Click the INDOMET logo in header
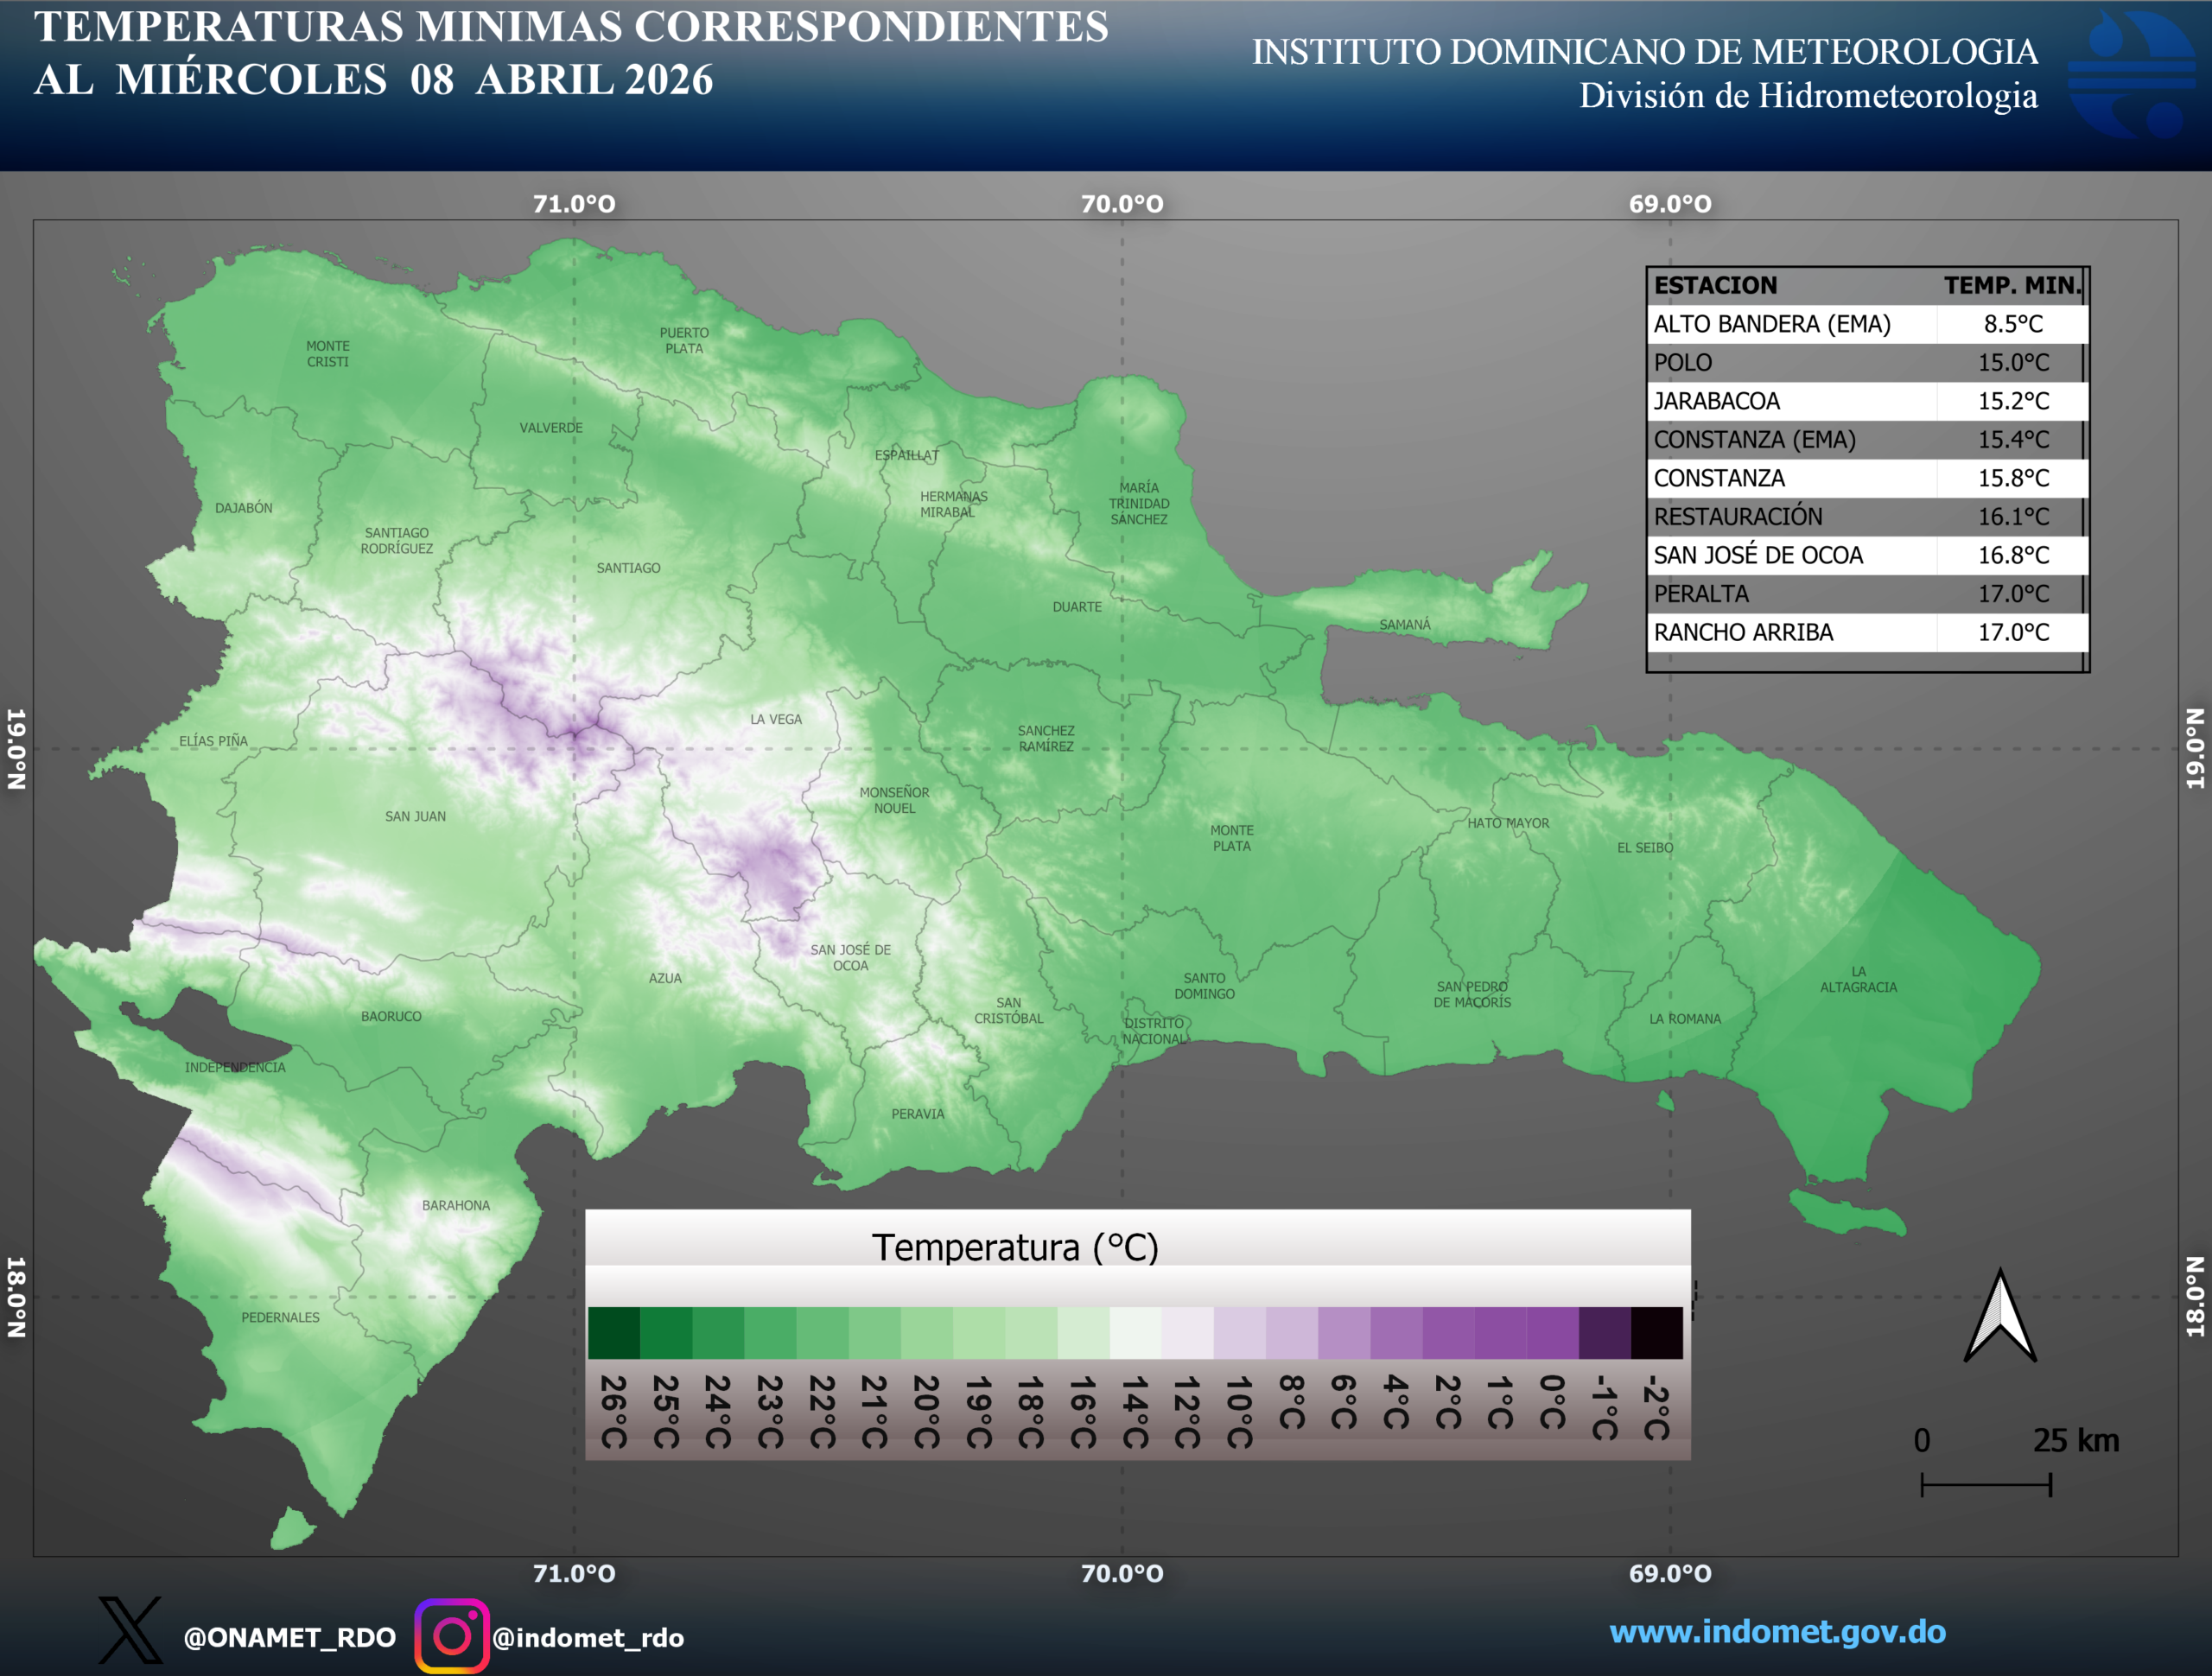The image size is (2212, 1676). point(2131,75)
